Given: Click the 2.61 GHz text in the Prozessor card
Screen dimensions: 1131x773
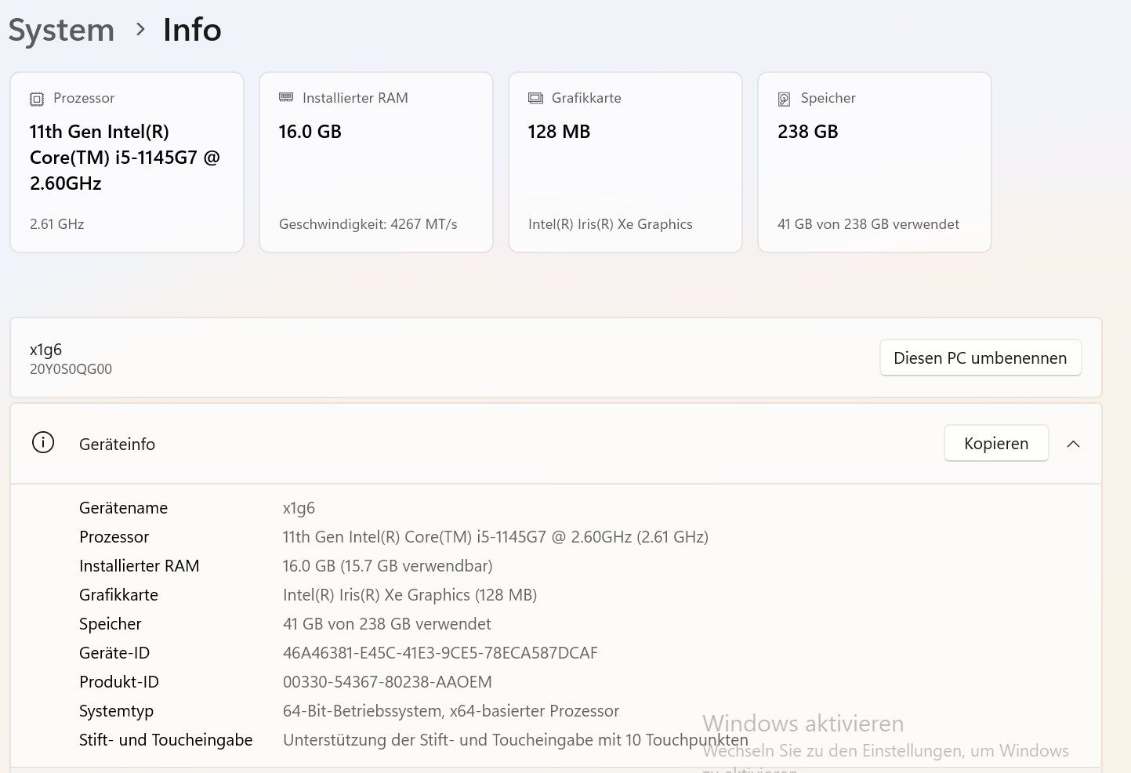Looking at the screenshot, I should click(x=57, y=224).
